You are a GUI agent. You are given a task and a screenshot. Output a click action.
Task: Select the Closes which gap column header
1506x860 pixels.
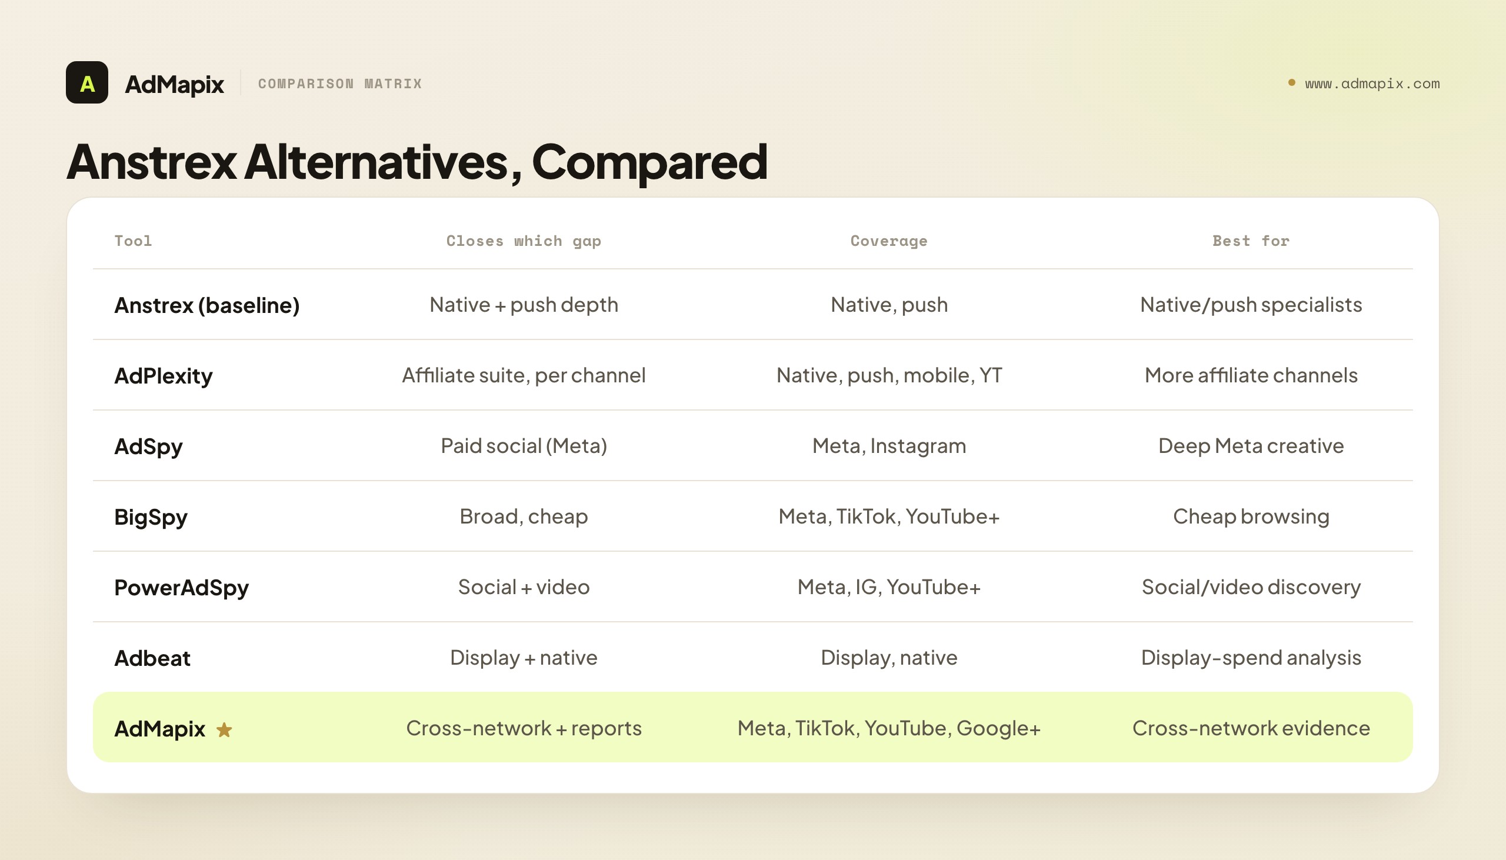pyautogui.click(x=524, y=241)
